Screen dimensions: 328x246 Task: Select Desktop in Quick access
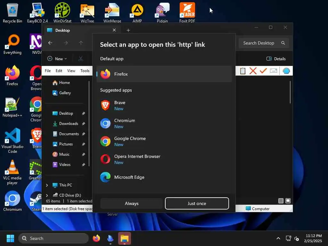coord(66,113)
